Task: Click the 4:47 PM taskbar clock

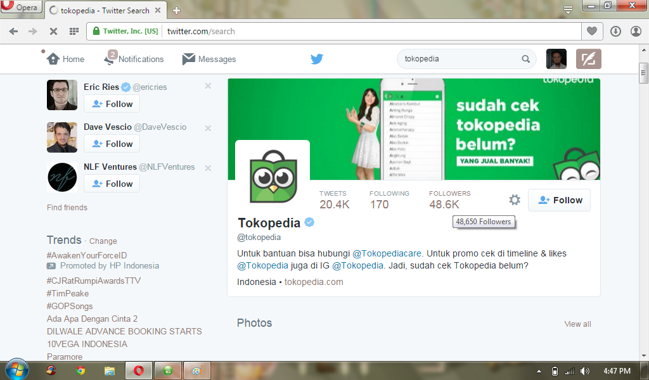Action: tap(617, 371)
